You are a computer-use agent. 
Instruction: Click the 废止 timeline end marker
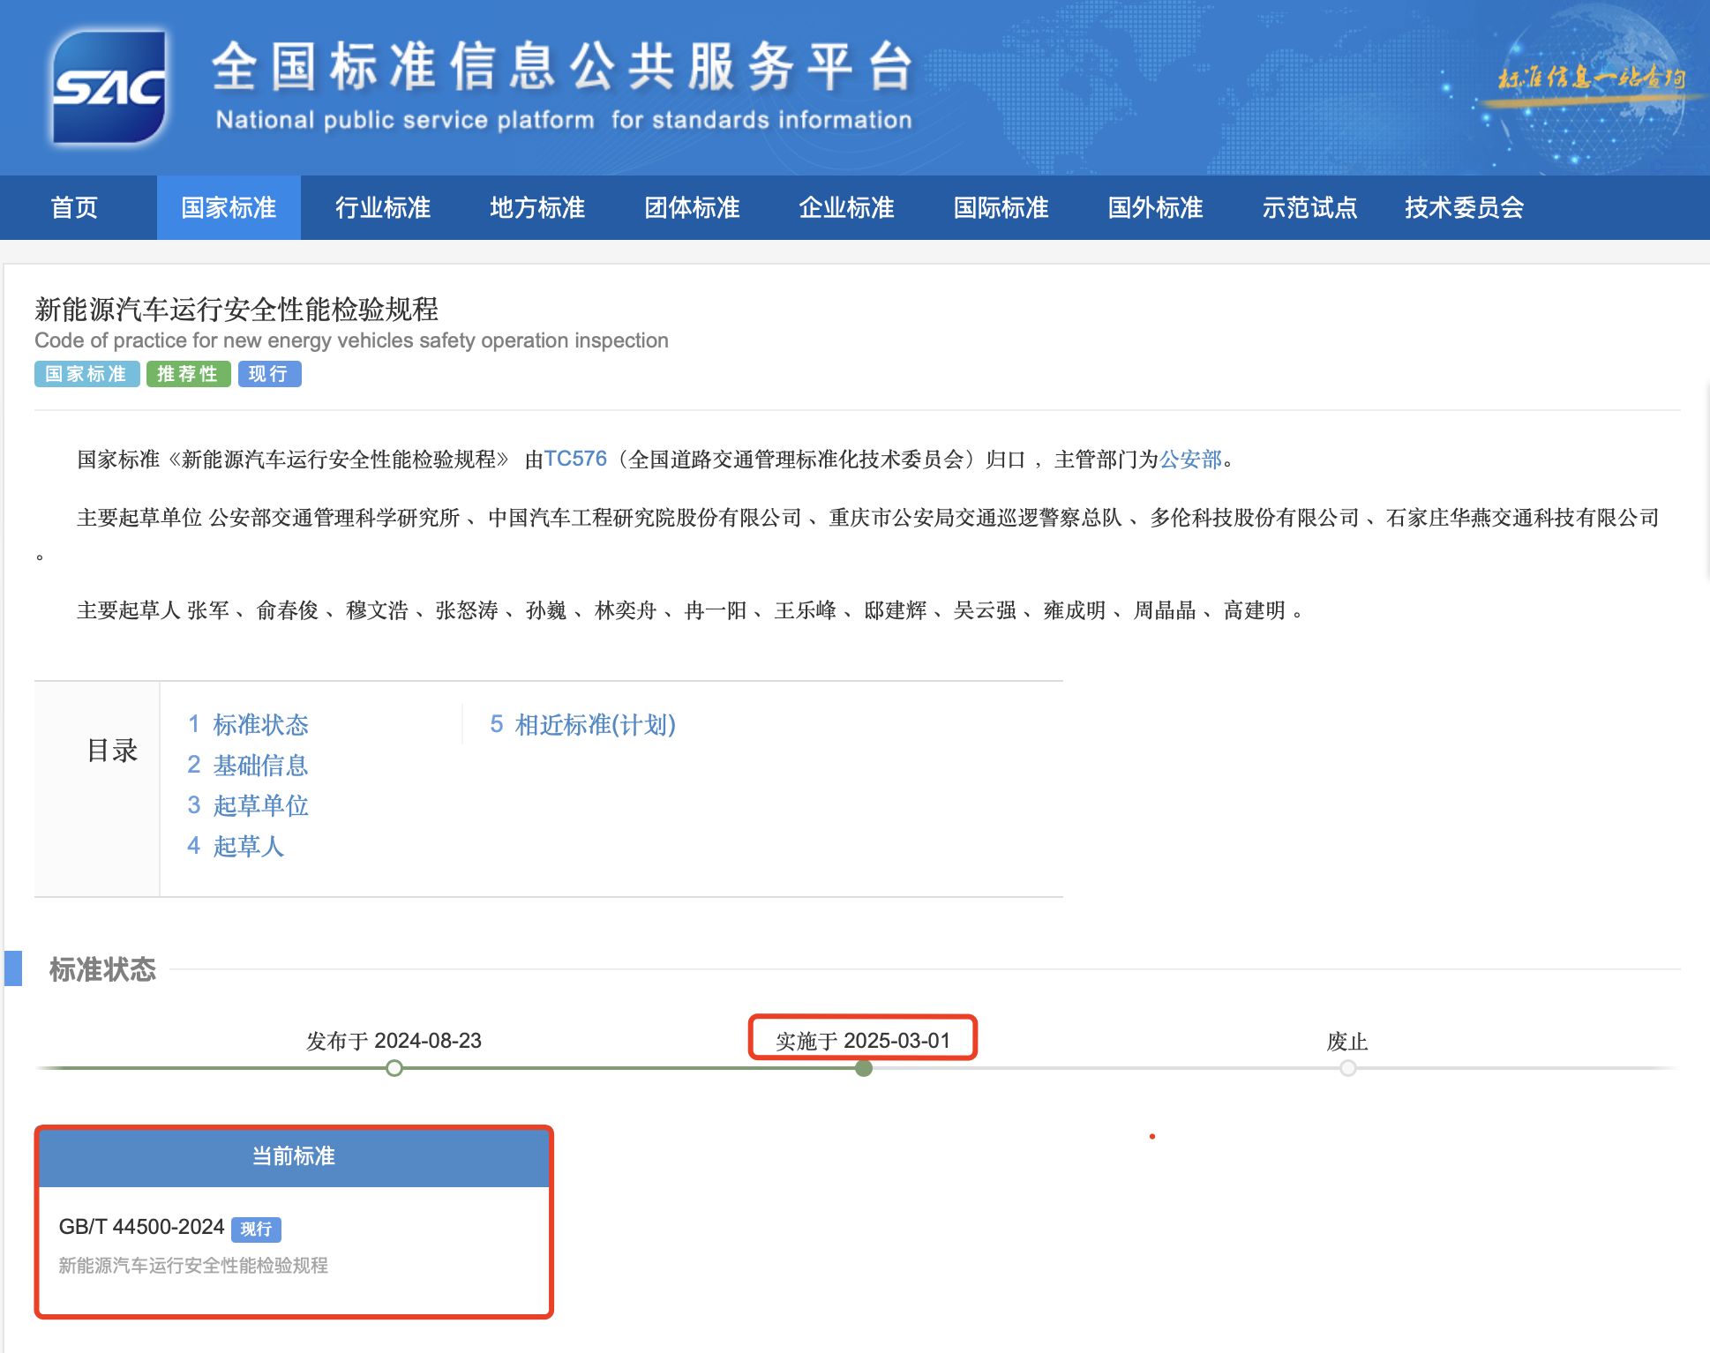pyautogui.click(x=1347, y=1068)
